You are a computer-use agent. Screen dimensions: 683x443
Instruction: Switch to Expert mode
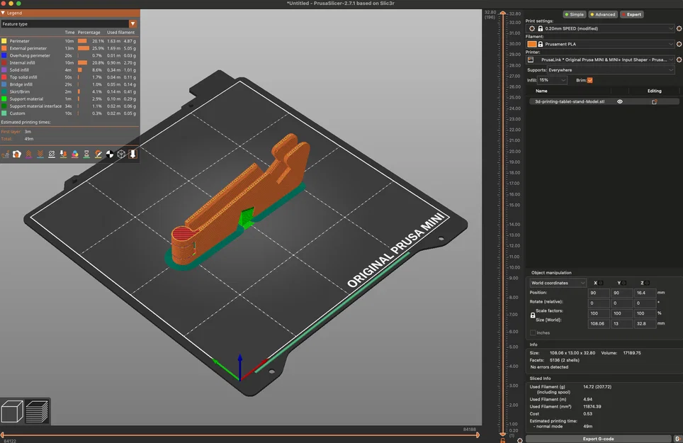point(632,14)
